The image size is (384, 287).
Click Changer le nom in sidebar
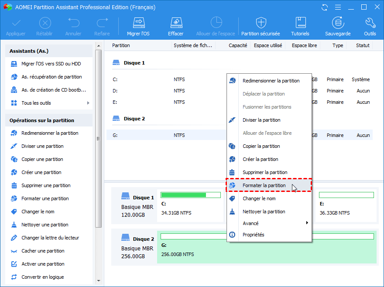pyautogui.click(x=49, y=212)
